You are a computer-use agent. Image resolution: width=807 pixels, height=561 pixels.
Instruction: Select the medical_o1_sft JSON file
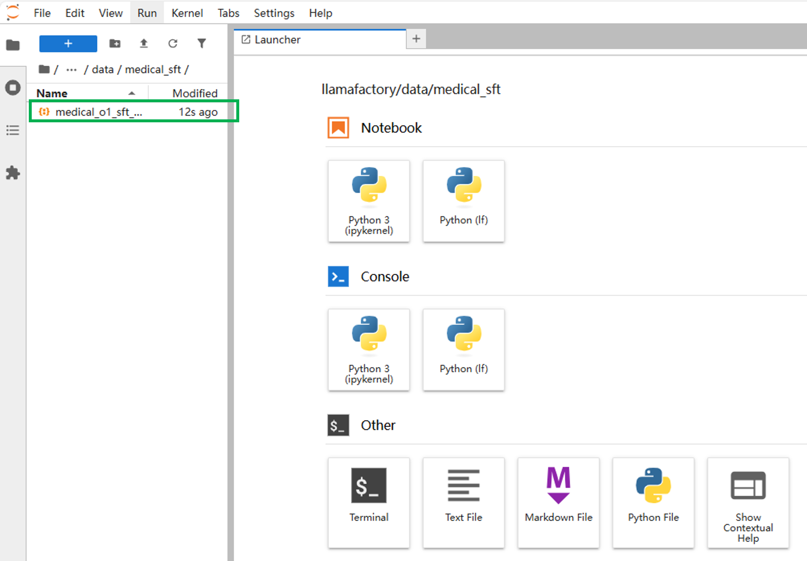(x=99, y=112)
